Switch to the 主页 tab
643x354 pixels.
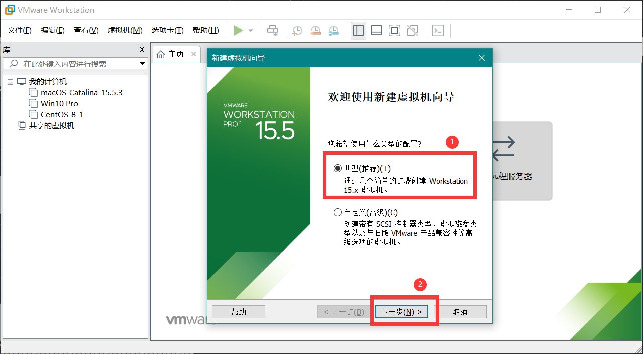click(x=171, y=54)
